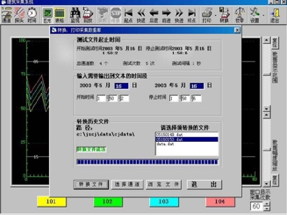Click the down arrow of lower right scrollbar
287x215 pixels.
pyautogui.click(x=267, y=184)
